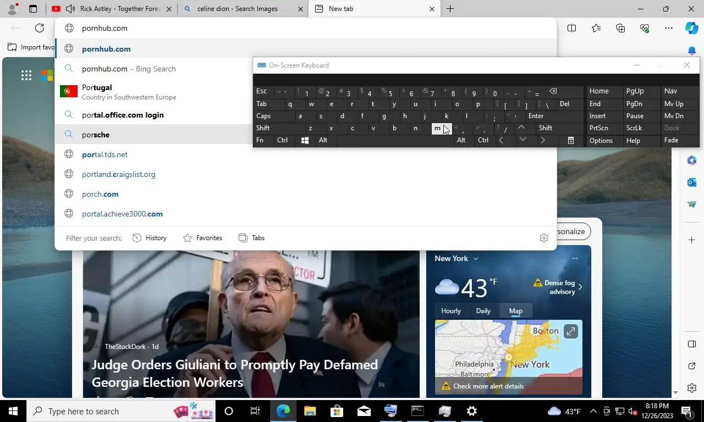Show hidden icons in system tray

[593, 411]
